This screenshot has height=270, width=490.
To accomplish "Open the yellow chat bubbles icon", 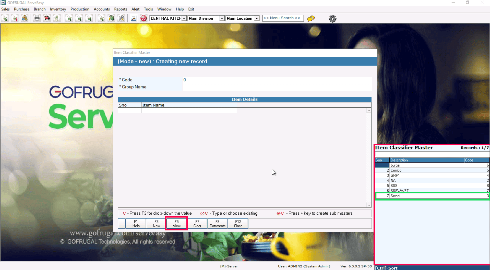I will click(x=311, y=18).
